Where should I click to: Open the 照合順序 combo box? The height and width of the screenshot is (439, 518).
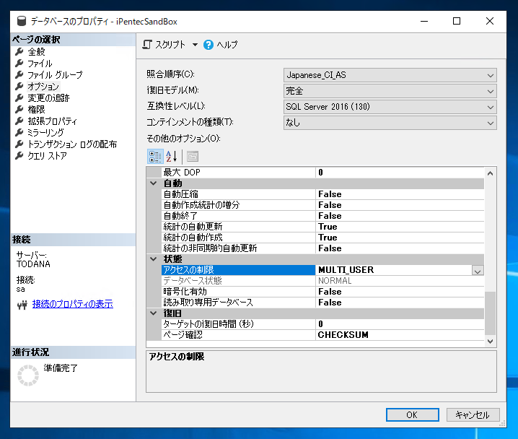click(x=390, y=75)
